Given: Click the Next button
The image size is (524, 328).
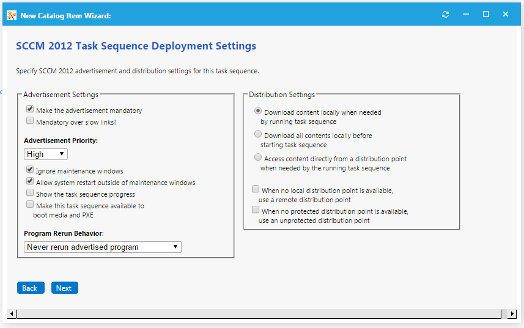Looking at the screenshot, I should (64, 288).
